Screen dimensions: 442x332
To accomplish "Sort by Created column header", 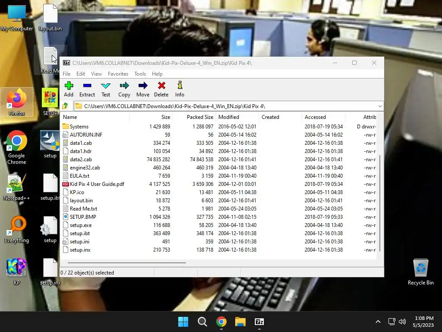I will coord(280,117).
